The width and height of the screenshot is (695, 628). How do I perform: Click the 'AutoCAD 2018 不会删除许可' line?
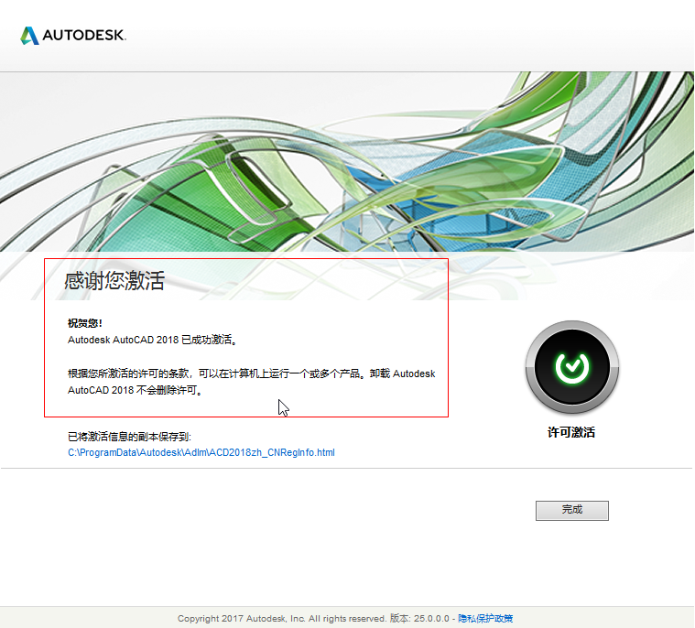(135, 390)
